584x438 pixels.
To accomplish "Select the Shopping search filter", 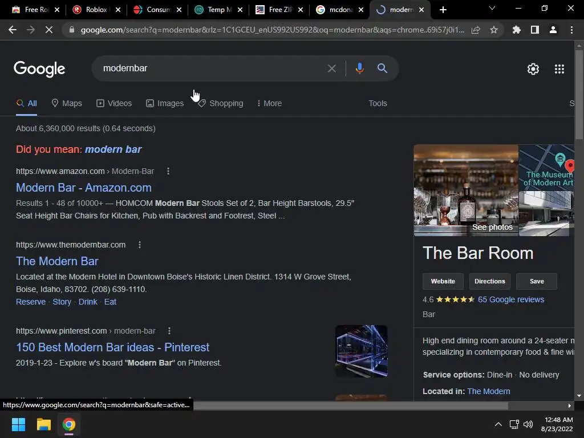I will tap(221, 103).
